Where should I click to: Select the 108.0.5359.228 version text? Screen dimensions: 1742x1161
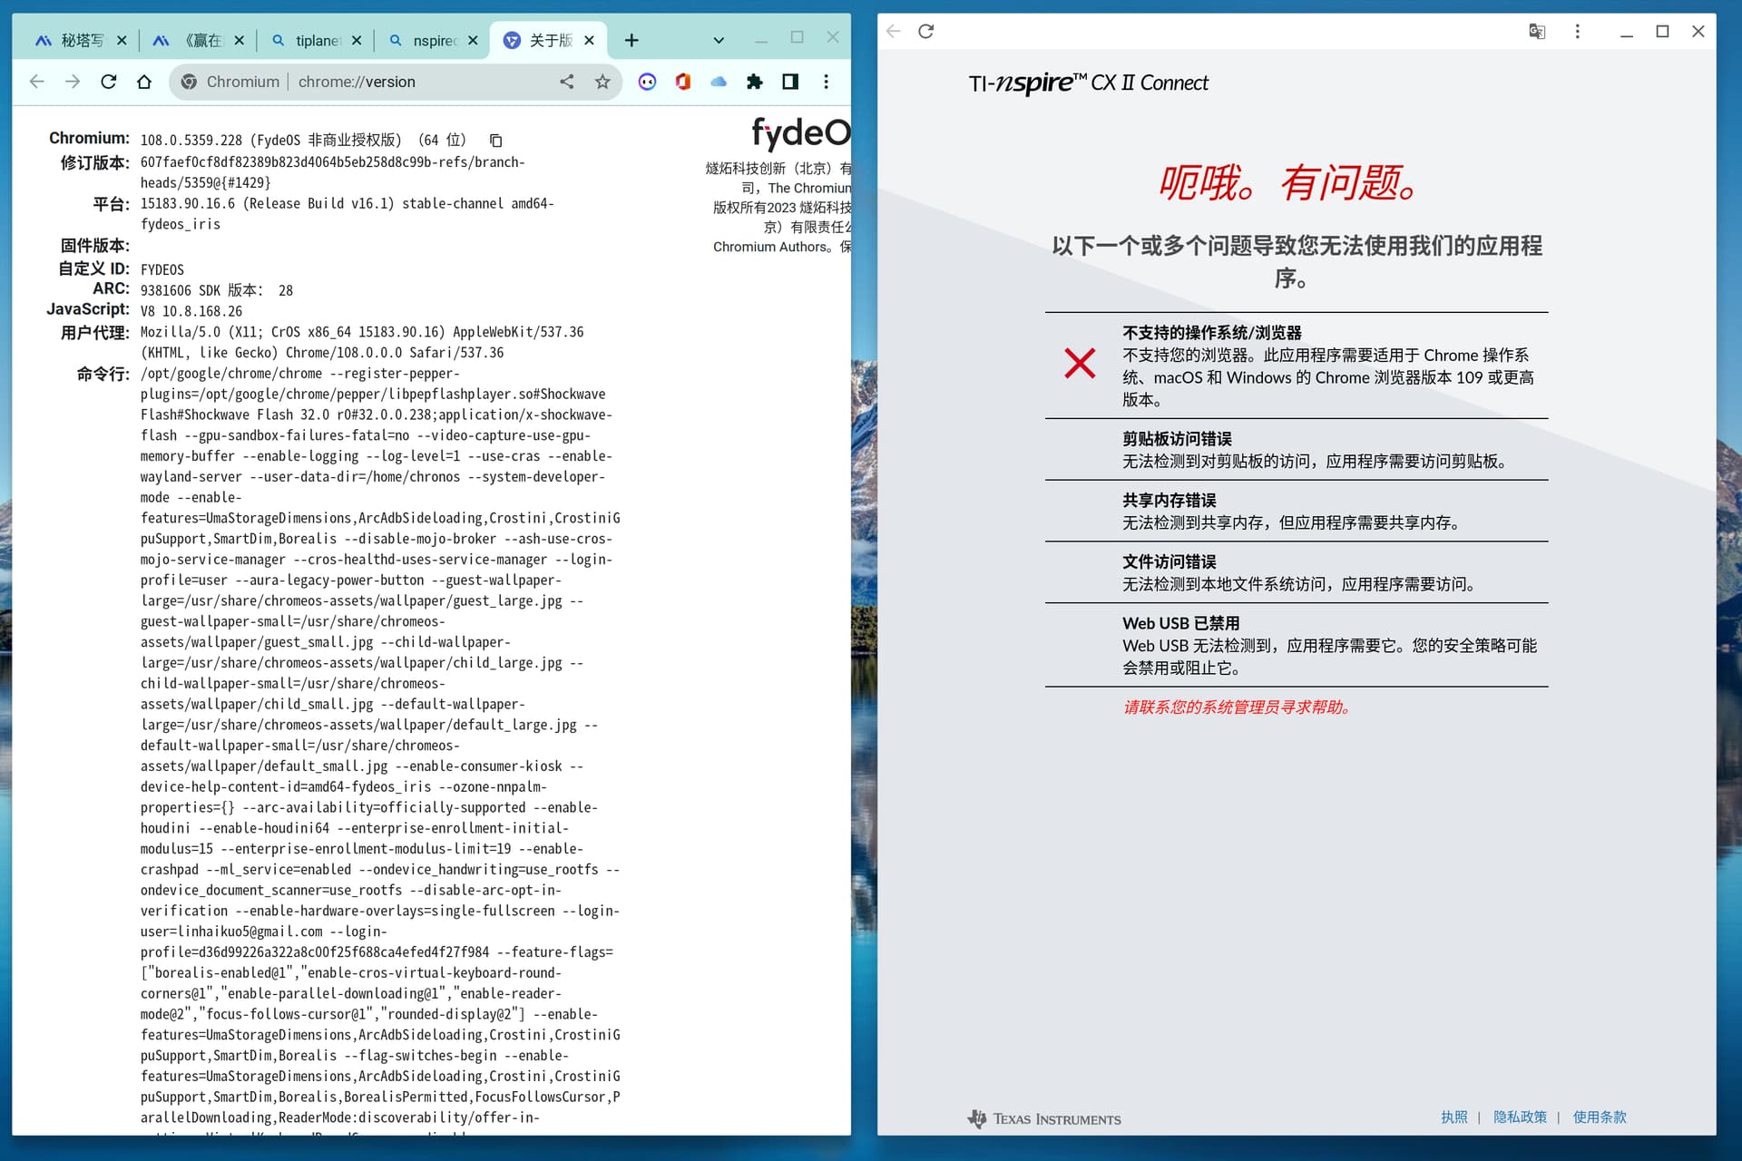coord(191,141)
